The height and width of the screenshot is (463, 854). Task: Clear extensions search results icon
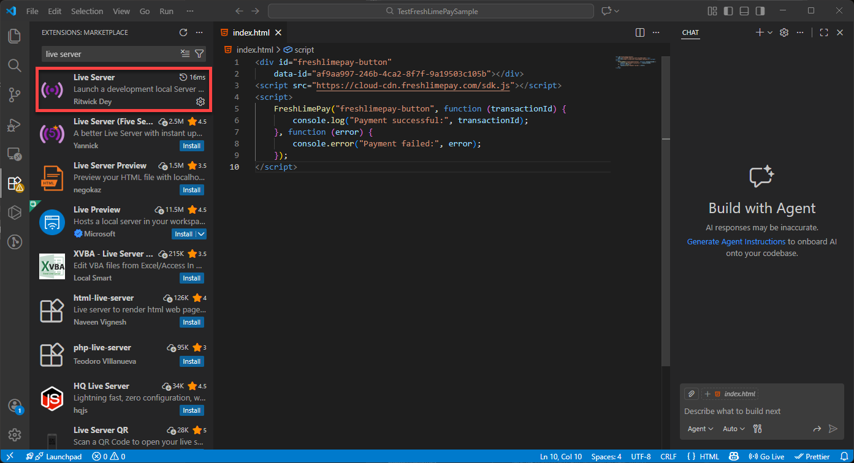point(185,54)
